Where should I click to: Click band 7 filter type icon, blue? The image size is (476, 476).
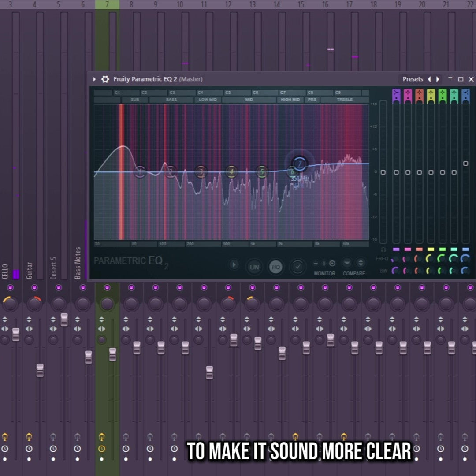(x=465, y=96)
